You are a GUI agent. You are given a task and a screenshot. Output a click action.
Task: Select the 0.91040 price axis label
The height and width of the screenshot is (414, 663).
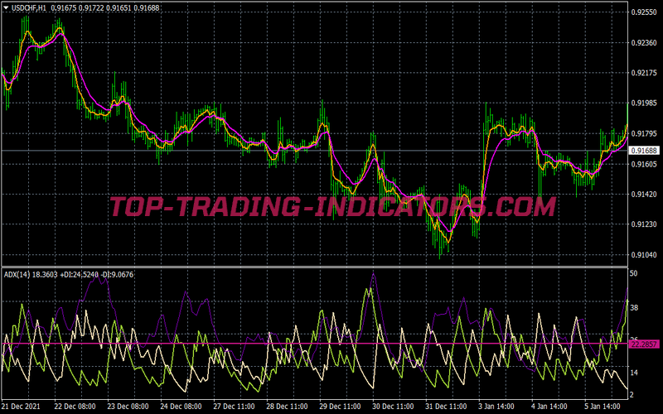pyautogui.click(x=644, y=255)
